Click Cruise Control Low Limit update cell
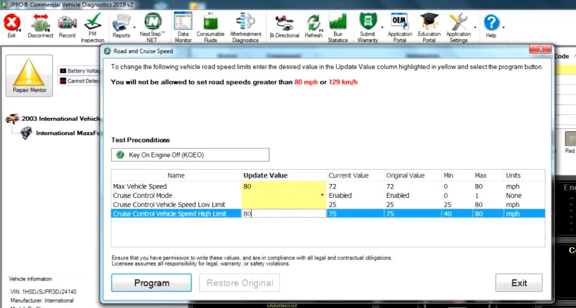 pyautogui.click(x=283, y=205)
